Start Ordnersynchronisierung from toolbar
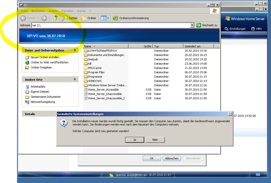The image size is (271, 183). (131, 18)
